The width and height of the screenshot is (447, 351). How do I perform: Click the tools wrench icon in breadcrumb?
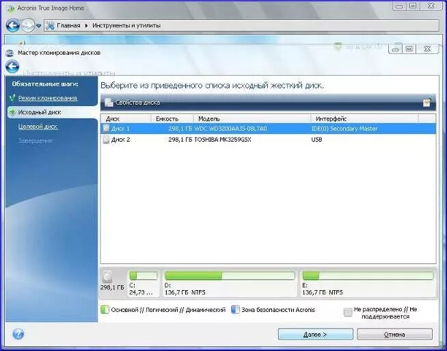(x=50, y=26)
